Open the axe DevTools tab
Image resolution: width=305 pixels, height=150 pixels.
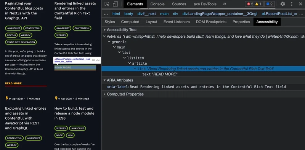coord(205,4)
